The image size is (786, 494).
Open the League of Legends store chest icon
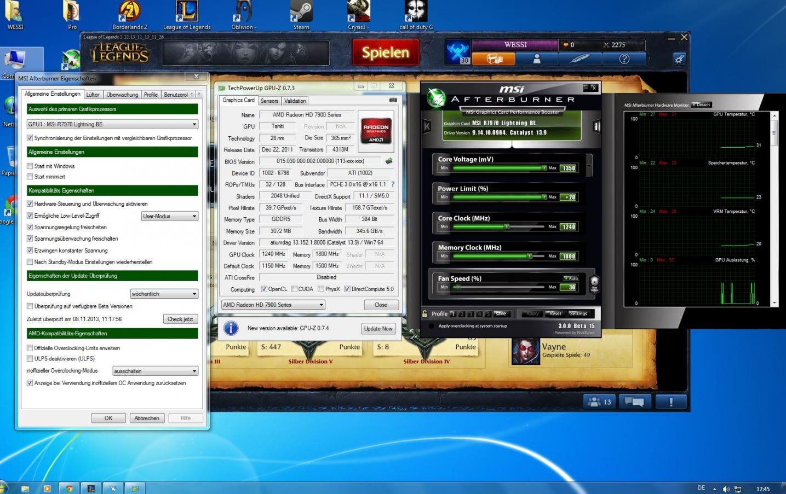click(x=494, y=59)
